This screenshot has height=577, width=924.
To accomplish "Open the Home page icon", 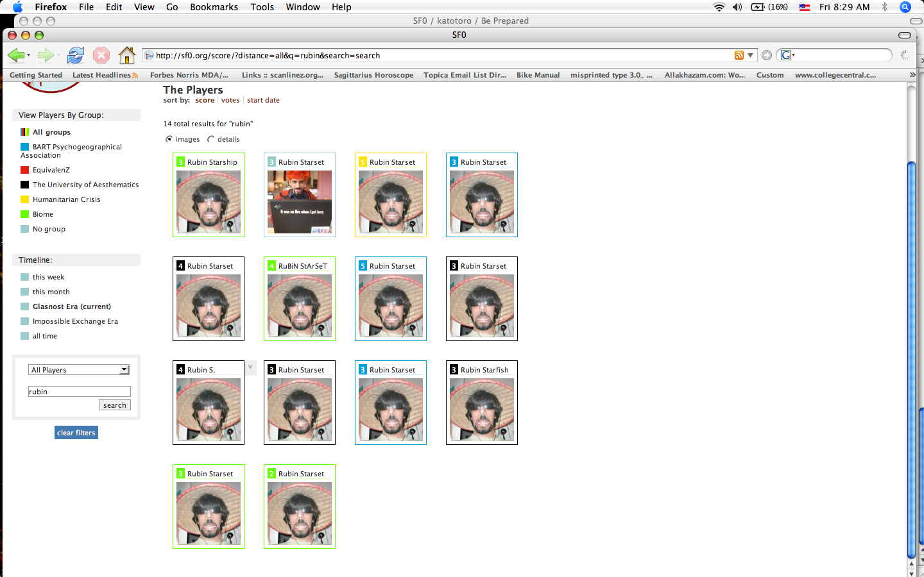I will (x=126, y=56).
